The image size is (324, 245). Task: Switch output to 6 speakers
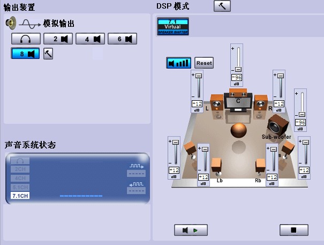click(x=122, y=39)
